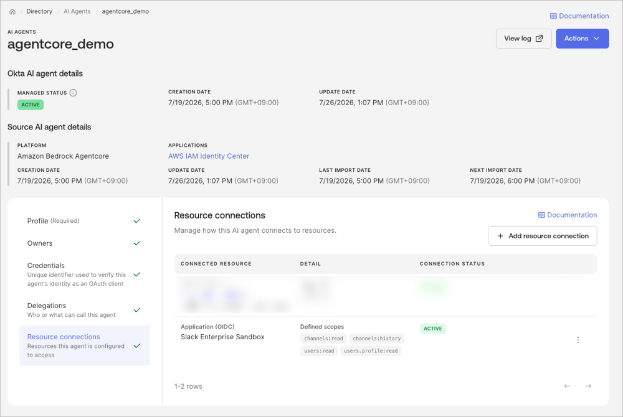Go to the home breadcrumb icon
Screen dimensions: 623x417
click(12, 11)
